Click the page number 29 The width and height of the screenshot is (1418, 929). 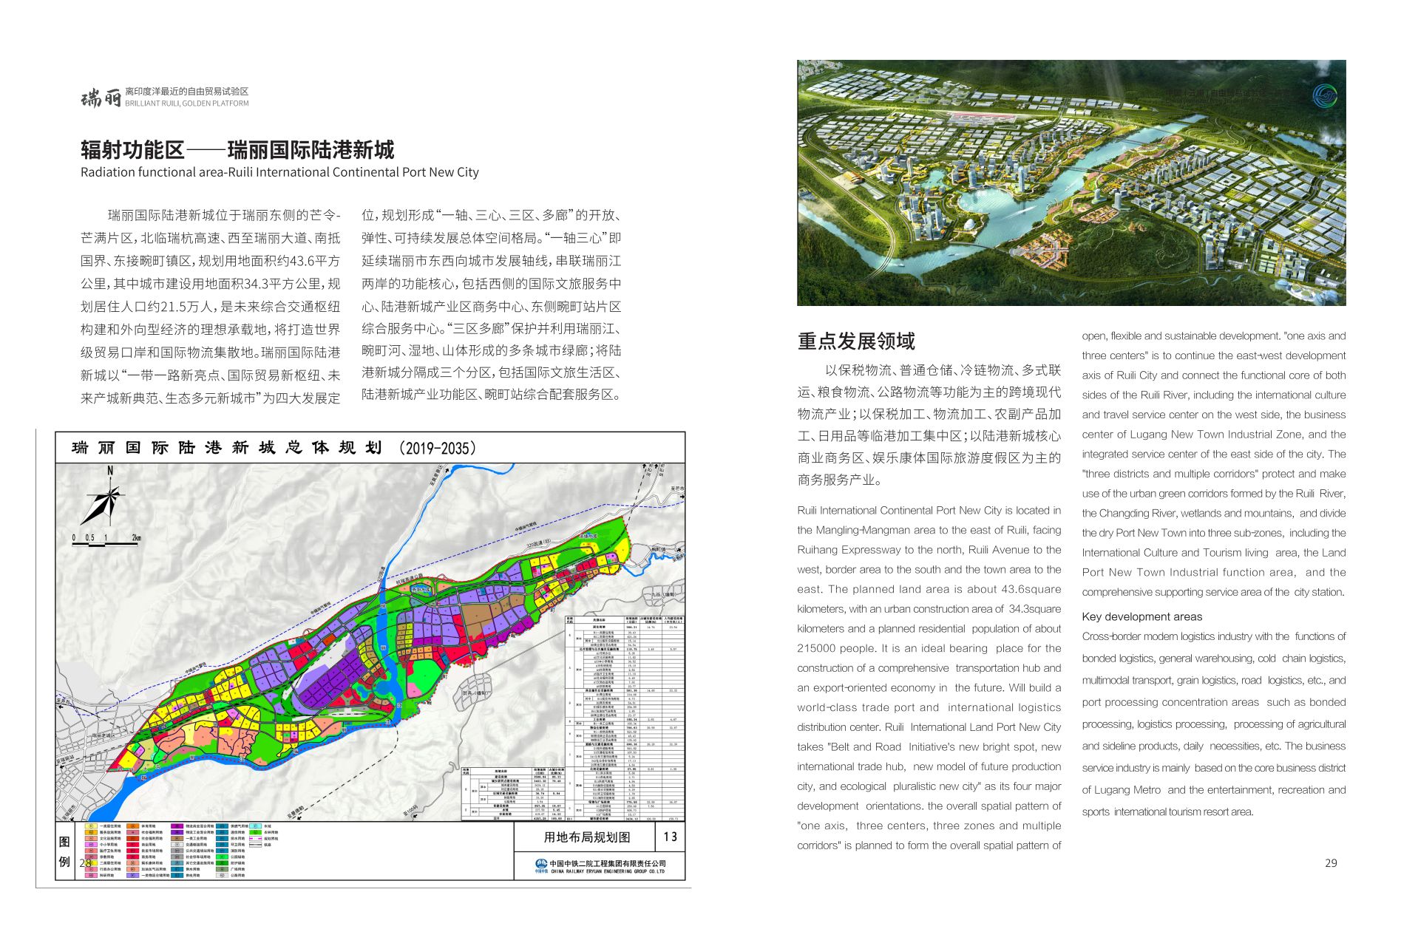pos(1331,862)
